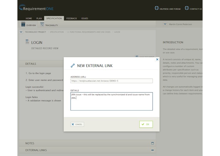Screen dimensions: 220x156
Task: Click the Contact Us lifebuoy icon
Action: (x=187, y=8)
